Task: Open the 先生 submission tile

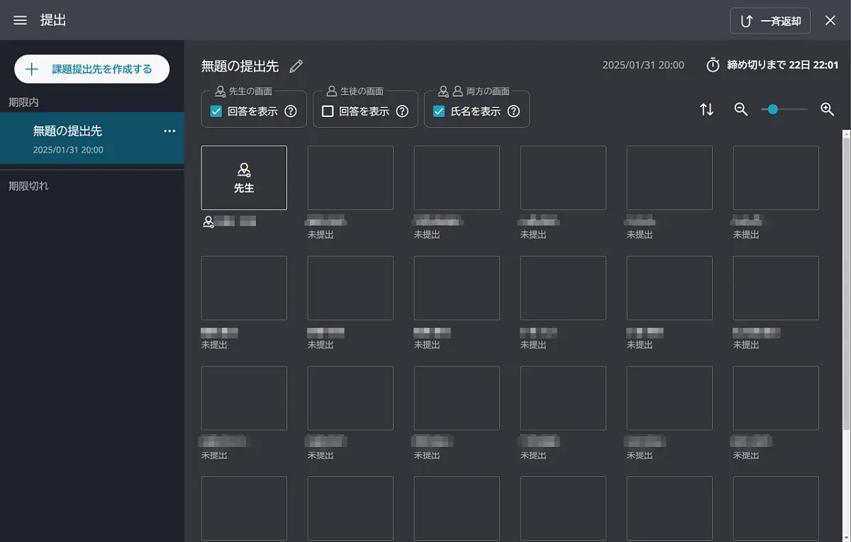Action: click(244, 177)
